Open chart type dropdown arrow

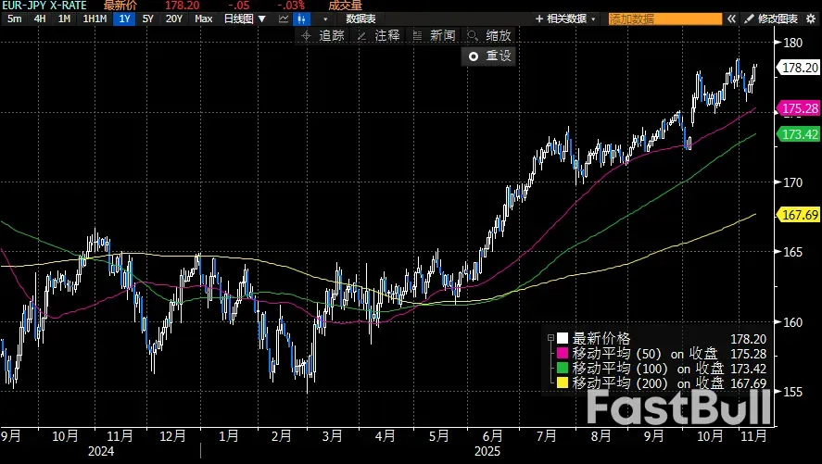point(325,19)
